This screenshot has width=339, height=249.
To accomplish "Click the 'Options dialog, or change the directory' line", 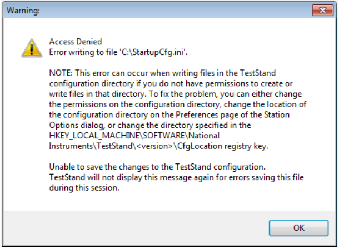I will point(150,126).
